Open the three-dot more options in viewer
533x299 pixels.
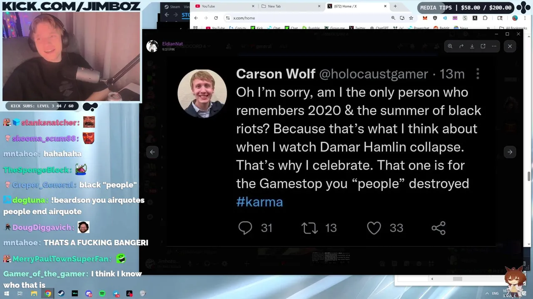pyautogui.click(x=494, y=46)
